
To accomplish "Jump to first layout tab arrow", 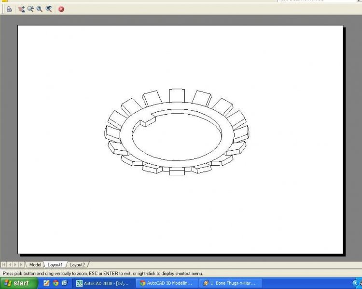I will click(x=4, y=264).
